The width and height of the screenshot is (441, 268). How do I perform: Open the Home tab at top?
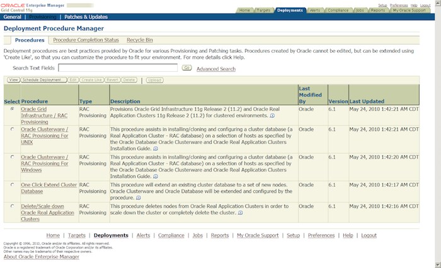244,10
